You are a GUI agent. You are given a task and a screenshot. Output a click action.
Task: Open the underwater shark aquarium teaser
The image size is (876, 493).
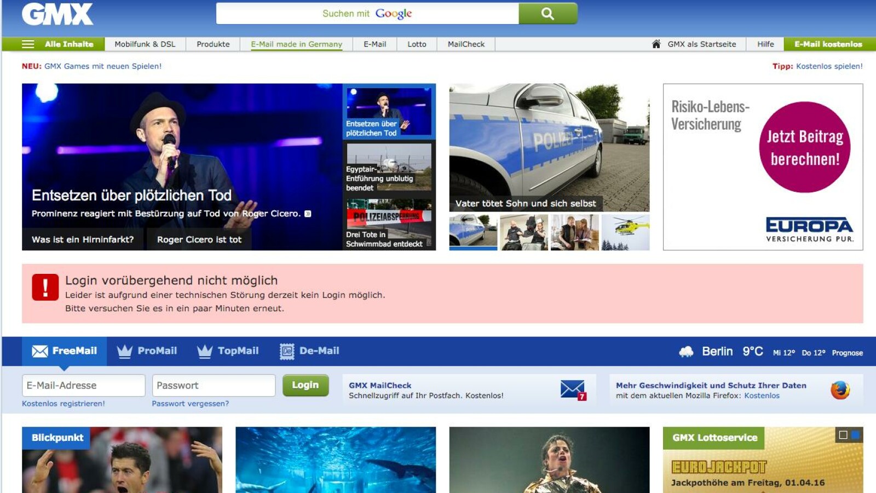[336, 460]
